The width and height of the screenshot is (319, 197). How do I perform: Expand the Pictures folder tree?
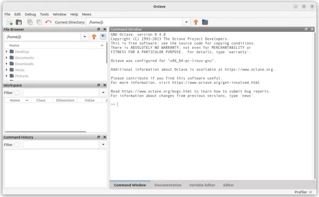tap(6, 76)
